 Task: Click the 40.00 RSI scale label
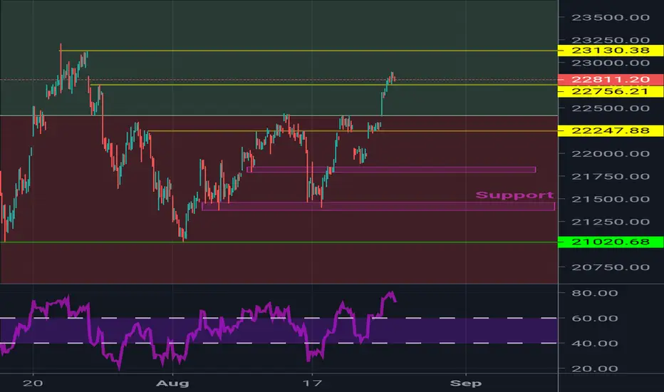595,344
